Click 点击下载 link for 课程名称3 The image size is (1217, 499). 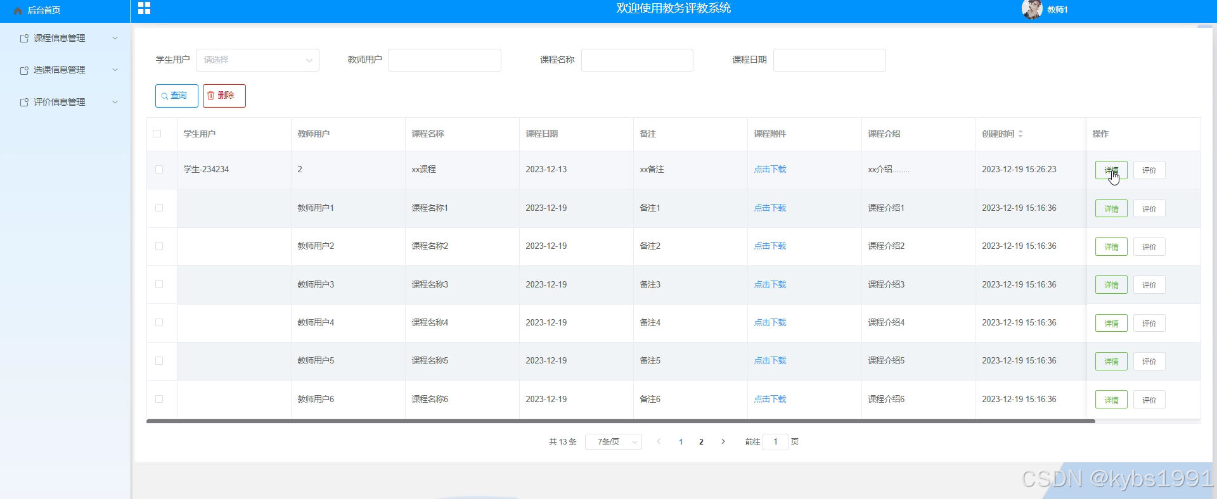[x=769, y=284]
